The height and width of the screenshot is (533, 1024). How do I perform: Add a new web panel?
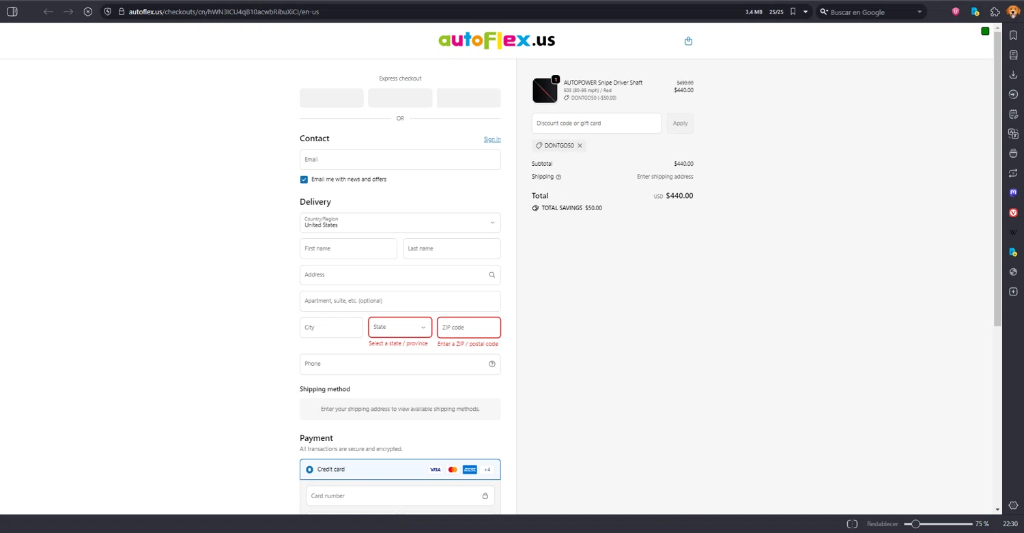(x=1013, y=292)
